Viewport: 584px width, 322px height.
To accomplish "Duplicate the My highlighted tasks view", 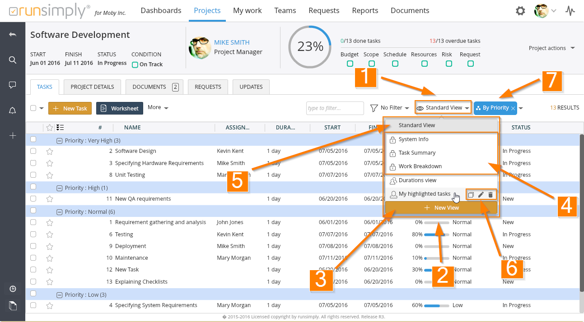I will pos(471,195).
